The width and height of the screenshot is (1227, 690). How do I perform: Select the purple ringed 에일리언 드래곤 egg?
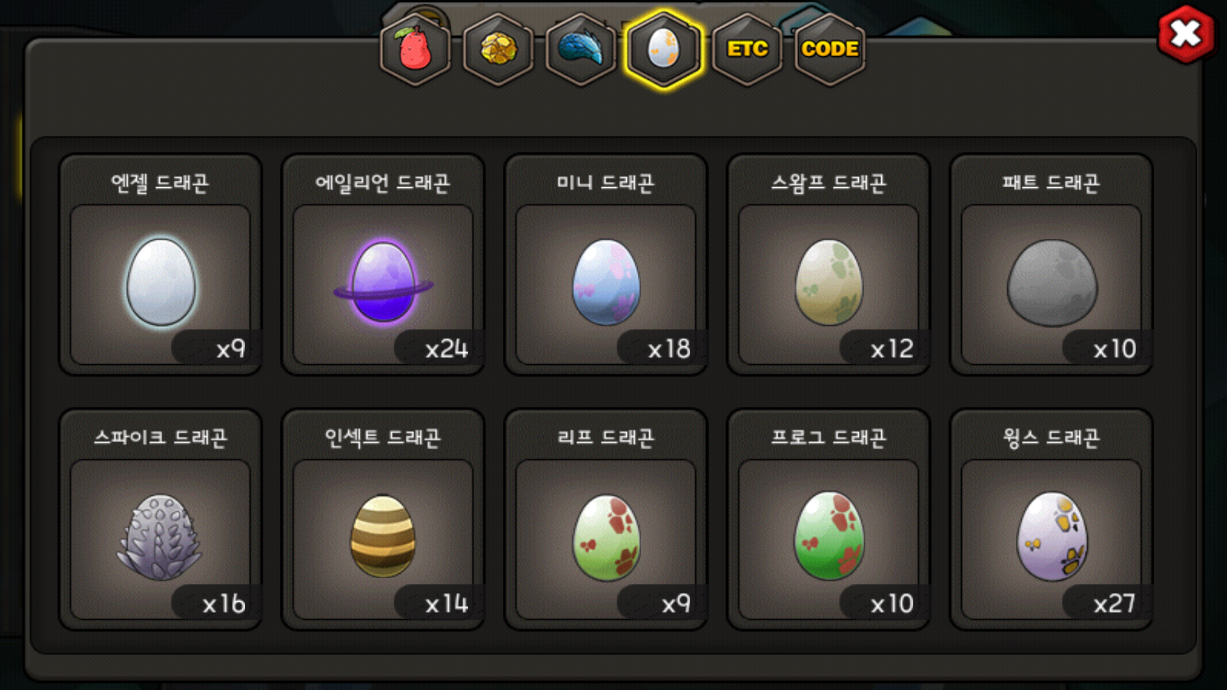click(x=383, y=282)
